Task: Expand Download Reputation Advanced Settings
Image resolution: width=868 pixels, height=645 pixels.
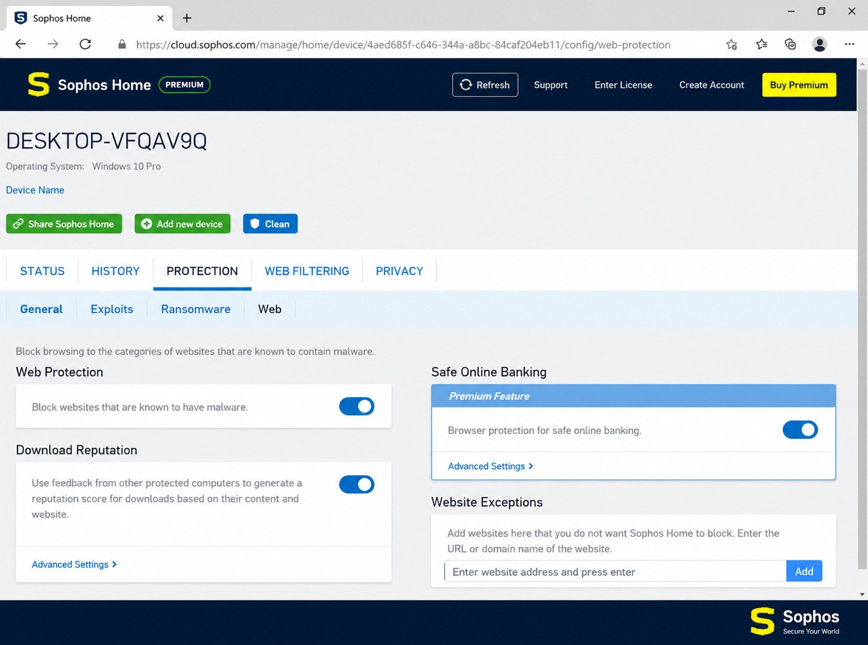Action: coord(74,565)
